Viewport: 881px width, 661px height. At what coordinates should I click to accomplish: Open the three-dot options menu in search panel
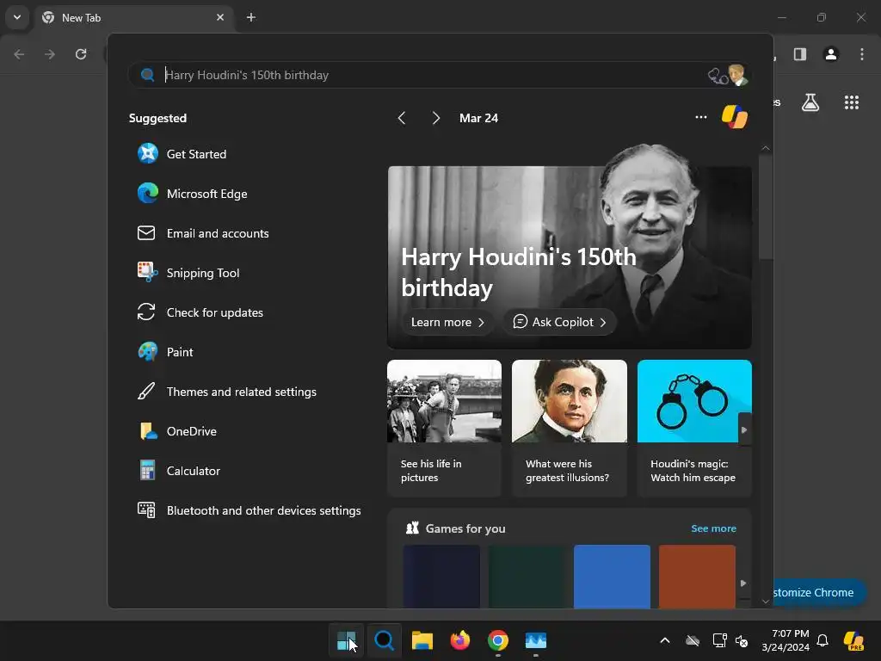pyautogui.click(x=700, y=117)
